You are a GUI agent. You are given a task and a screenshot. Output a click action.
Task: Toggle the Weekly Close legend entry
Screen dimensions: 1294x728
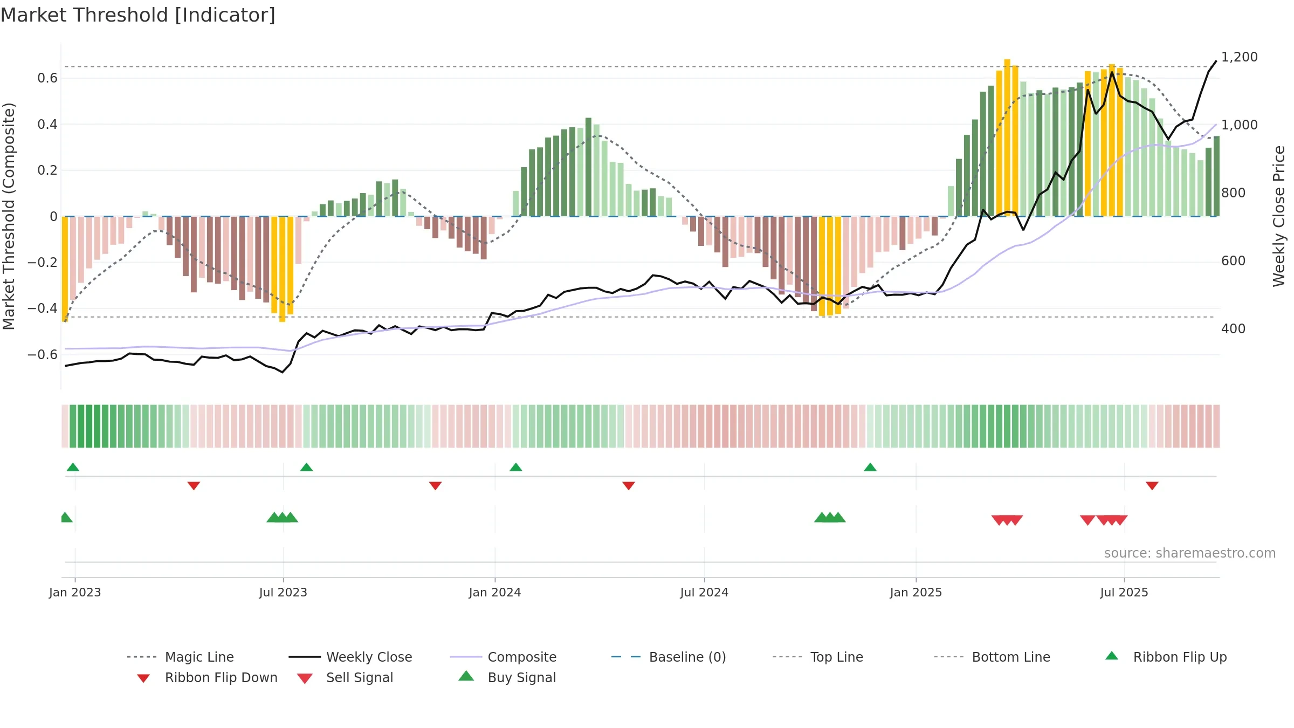(350, 657)
